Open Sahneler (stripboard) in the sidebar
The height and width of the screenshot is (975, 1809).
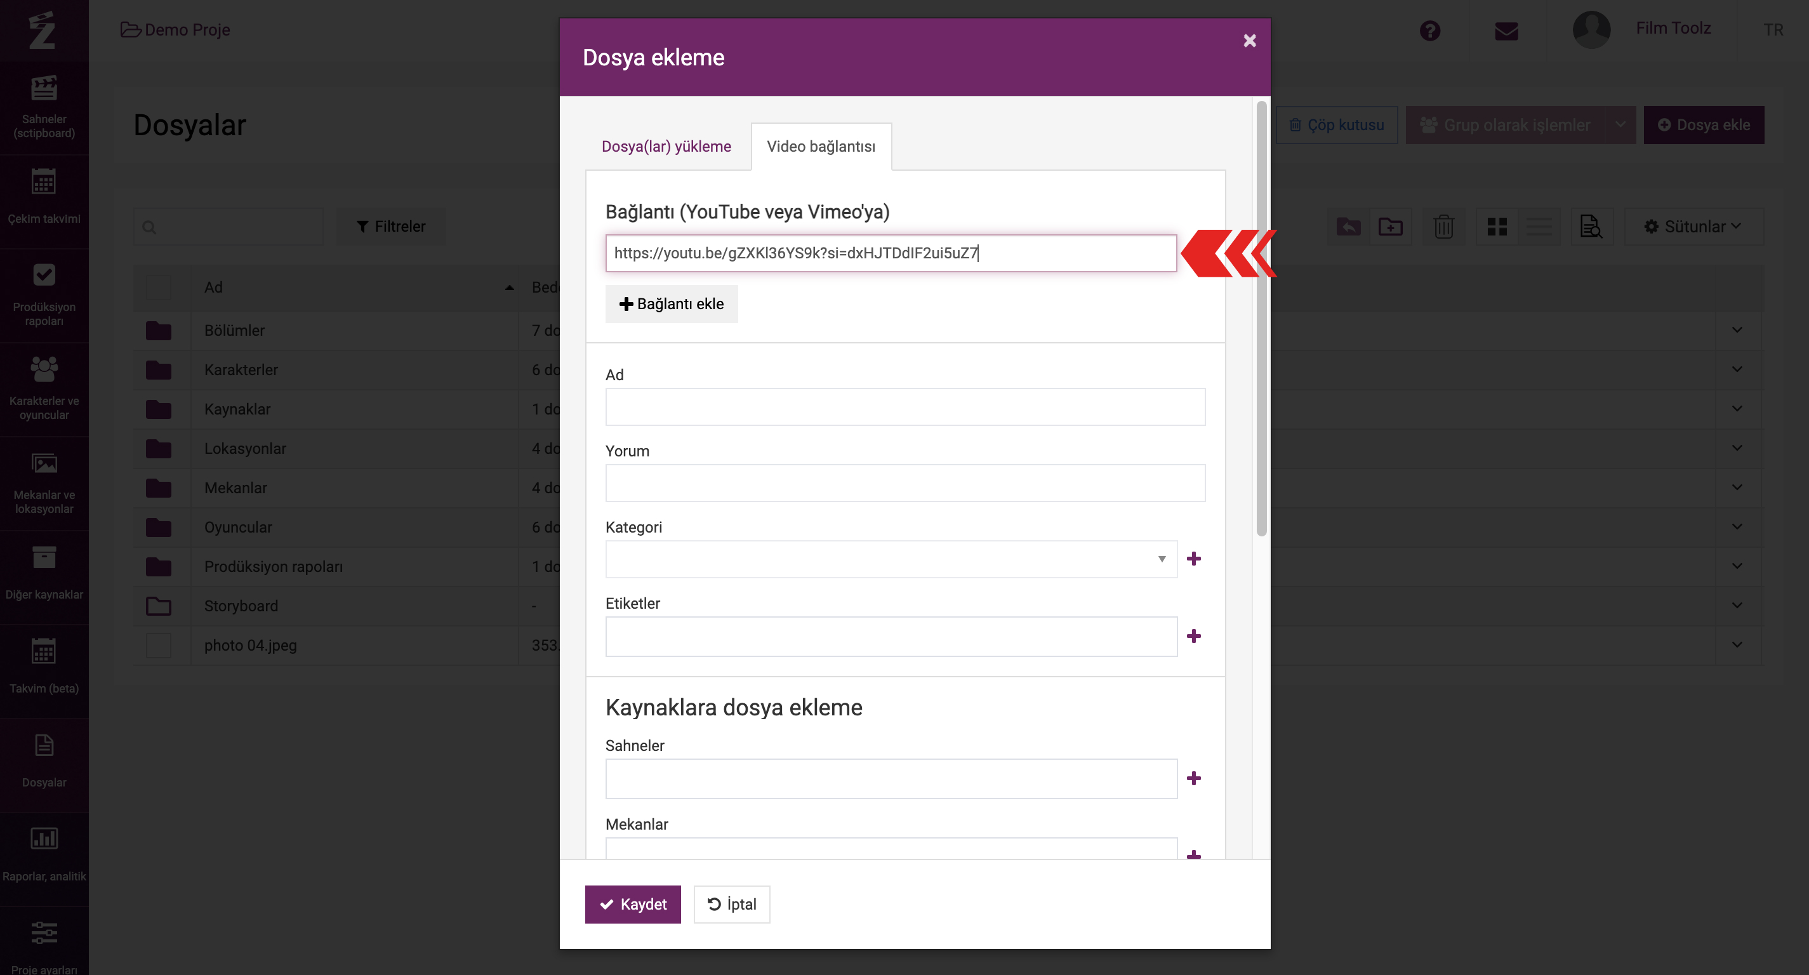click(x=44, y=107)
